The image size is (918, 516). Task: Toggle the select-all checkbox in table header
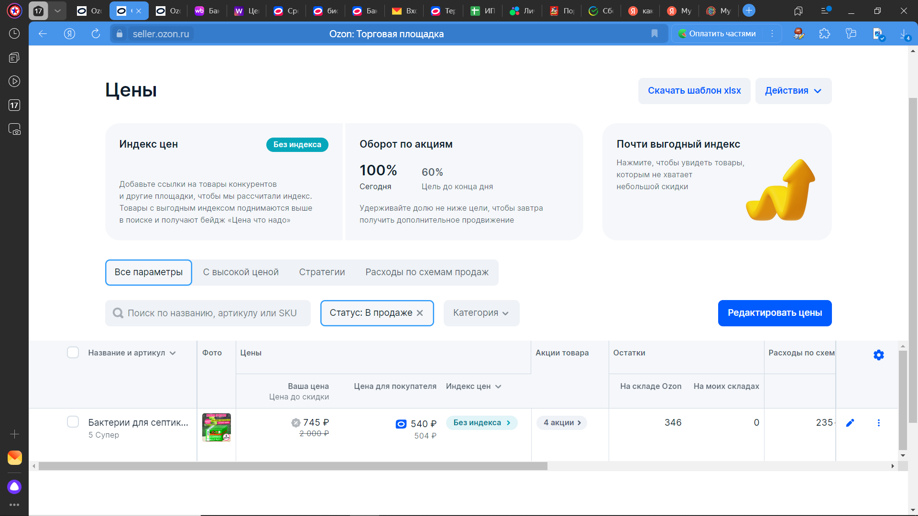(73, 353)
